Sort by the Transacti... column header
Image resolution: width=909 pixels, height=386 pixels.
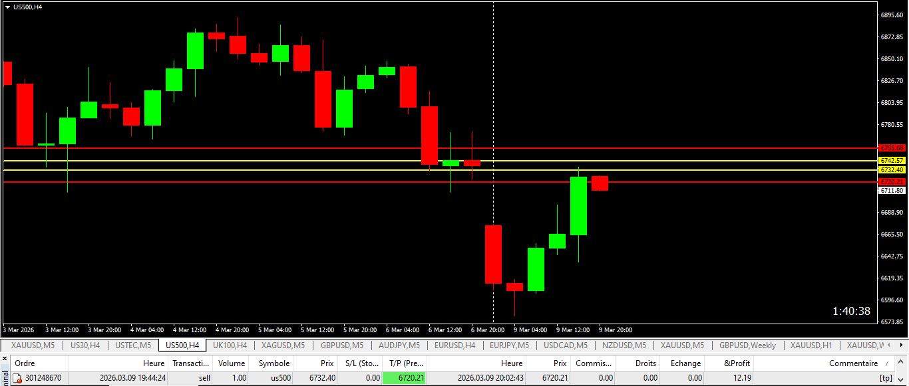191,363
